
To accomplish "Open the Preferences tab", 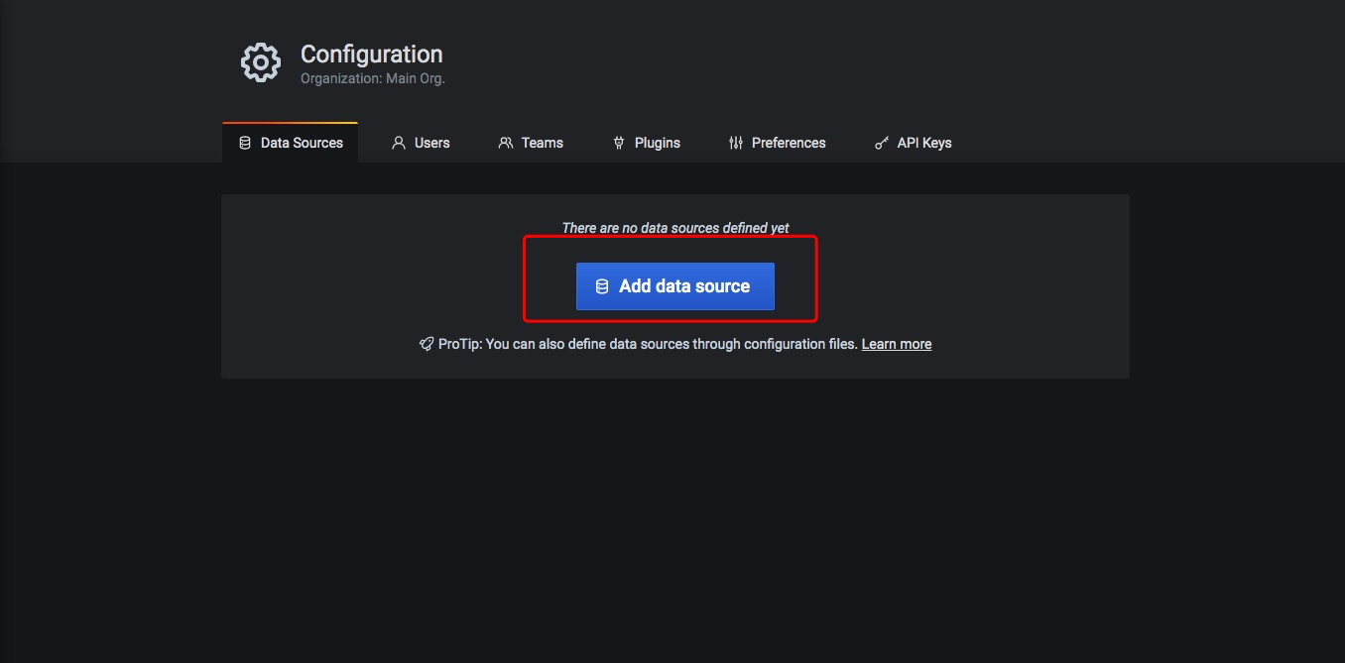I will coord(777,143).
